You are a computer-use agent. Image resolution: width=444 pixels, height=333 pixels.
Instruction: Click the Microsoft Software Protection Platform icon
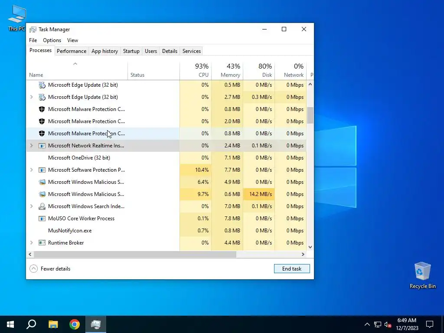42,170
